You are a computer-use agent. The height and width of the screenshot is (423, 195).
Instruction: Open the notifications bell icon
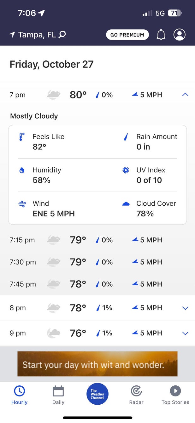(x=161, y=35)
